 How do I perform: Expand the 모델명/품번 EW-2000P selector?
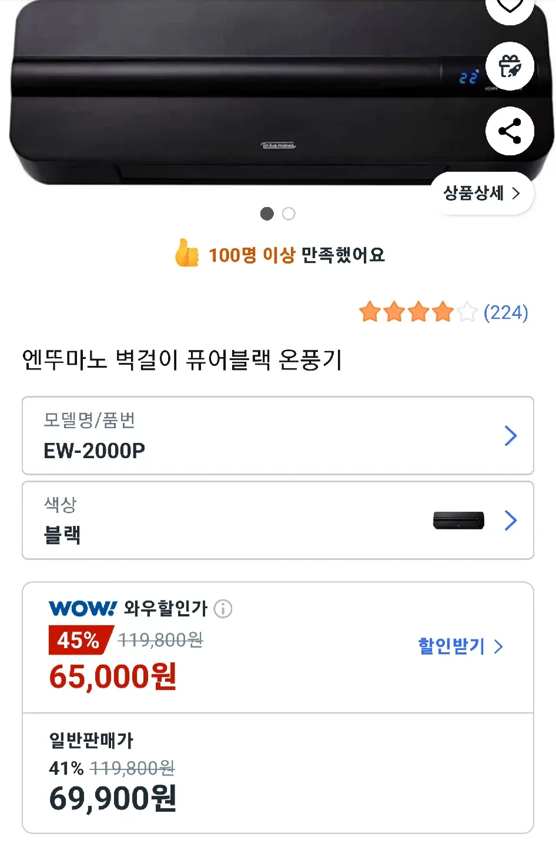277,436
